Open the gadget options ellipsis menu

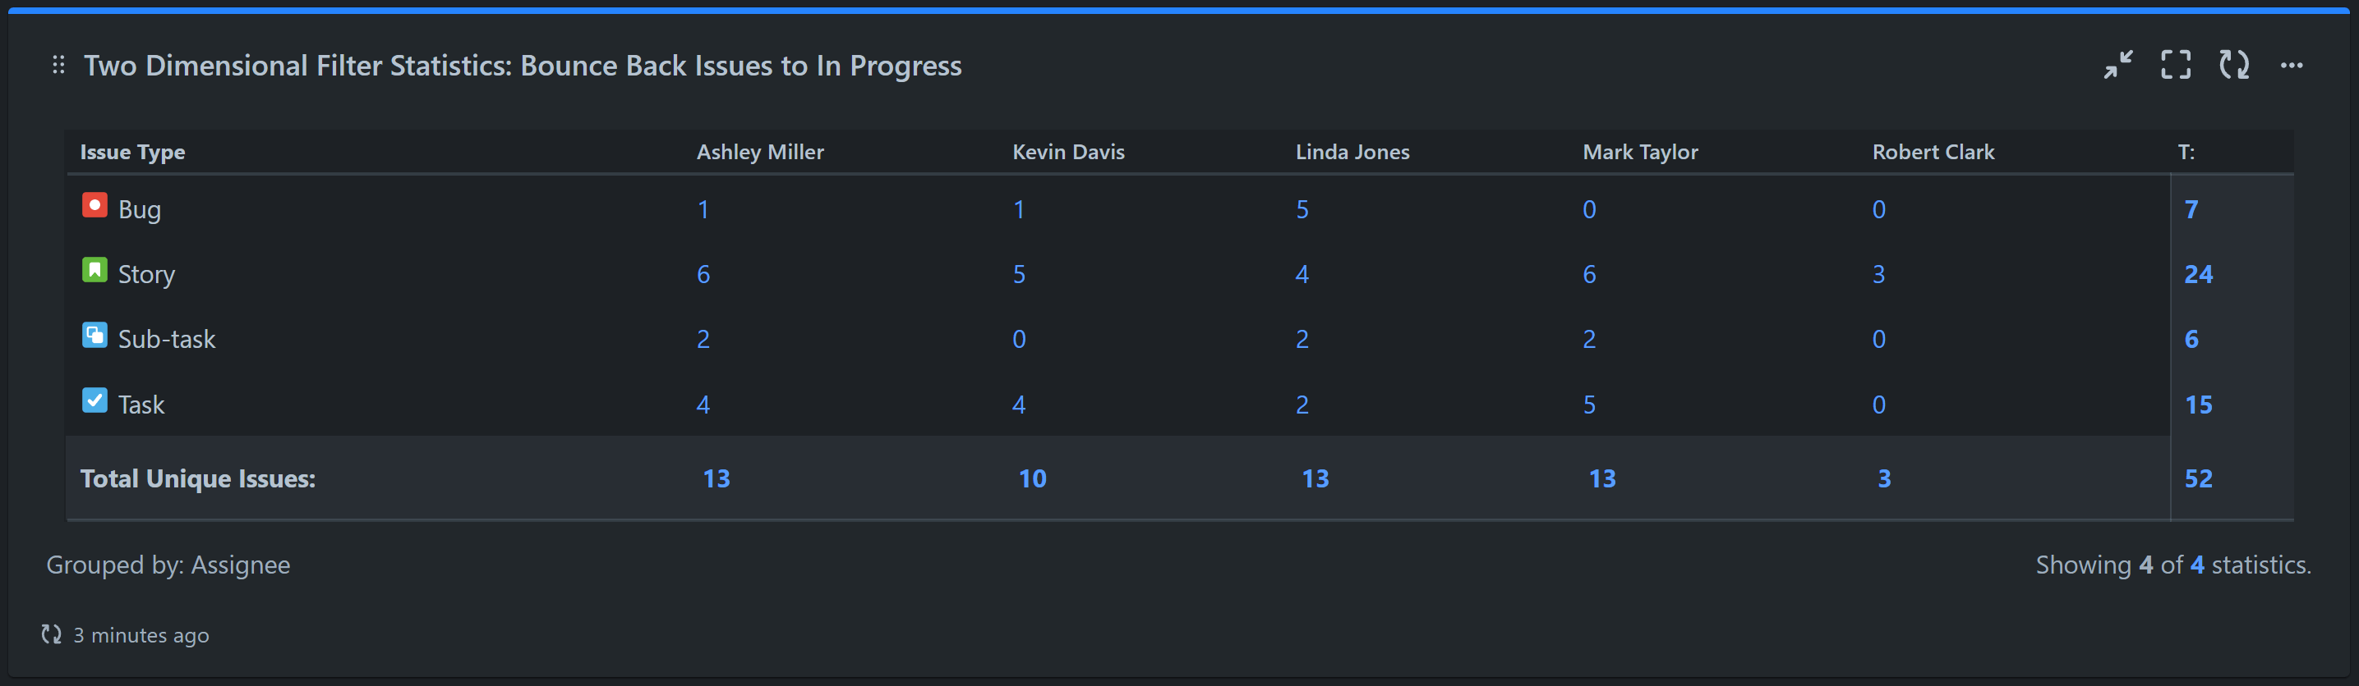(x=2293, y=65)
